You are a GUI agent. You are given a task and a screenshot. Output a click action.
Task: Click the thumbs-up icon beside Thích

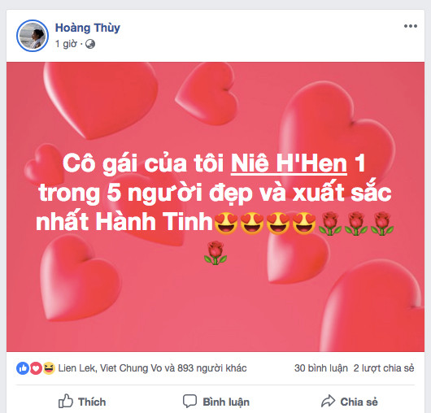click(x=65, y=401)
